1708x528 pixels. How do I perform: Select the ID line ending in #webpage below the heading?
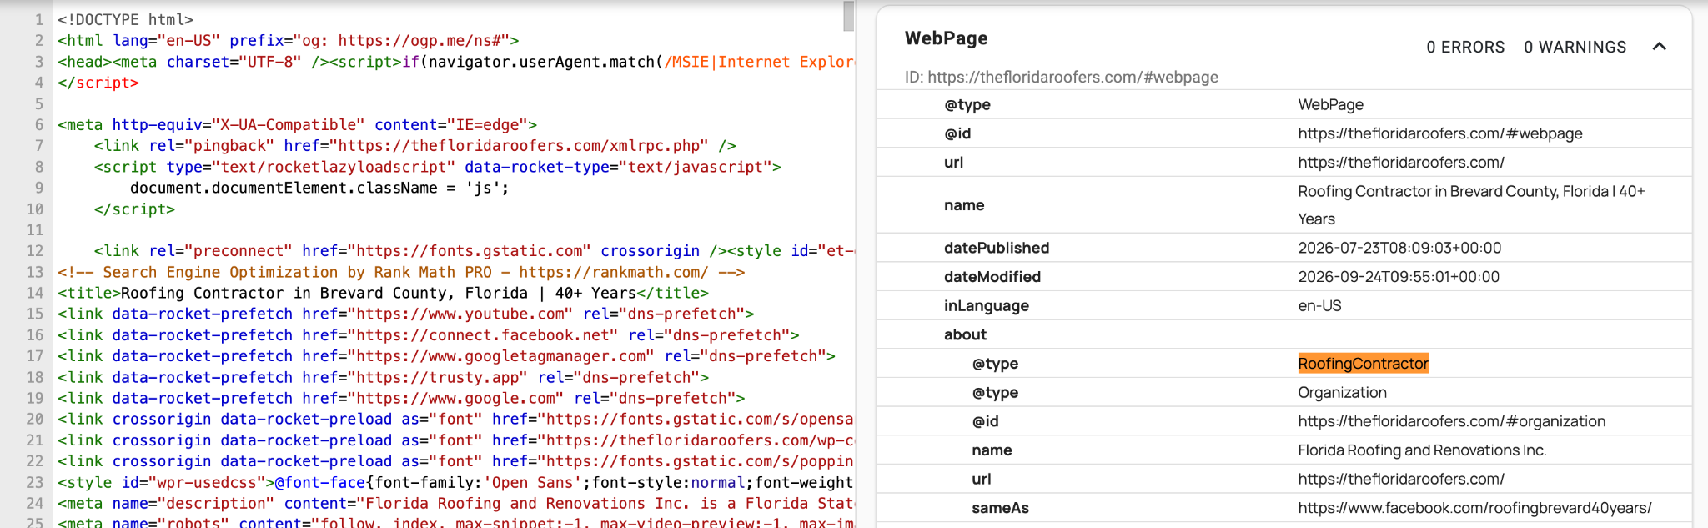coord(1061,78)
